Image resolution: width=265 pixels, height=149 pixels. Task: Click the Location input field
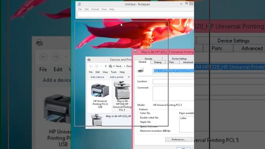pos(173,82)
